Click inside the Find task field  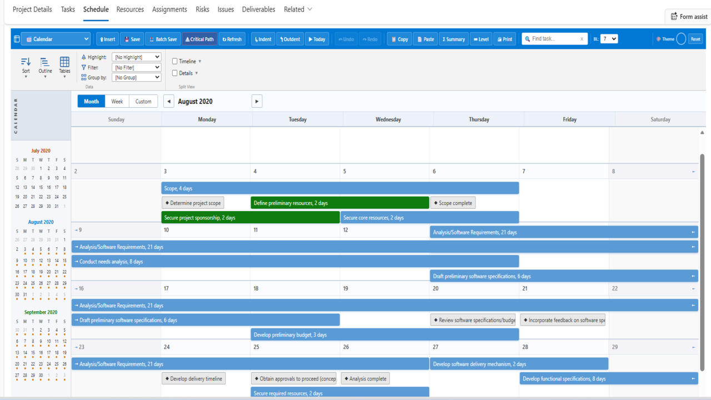554,39
